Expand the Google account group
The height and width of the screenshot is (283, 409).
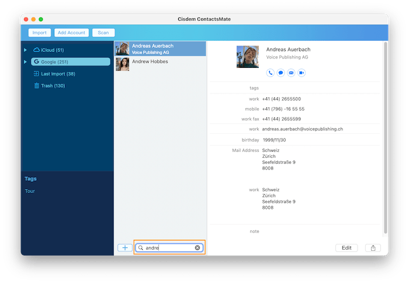coord(25,62)
